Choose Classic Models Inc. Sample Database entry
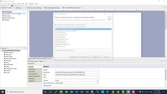Screen dimensions: 167x94 [x=66, y=31]
